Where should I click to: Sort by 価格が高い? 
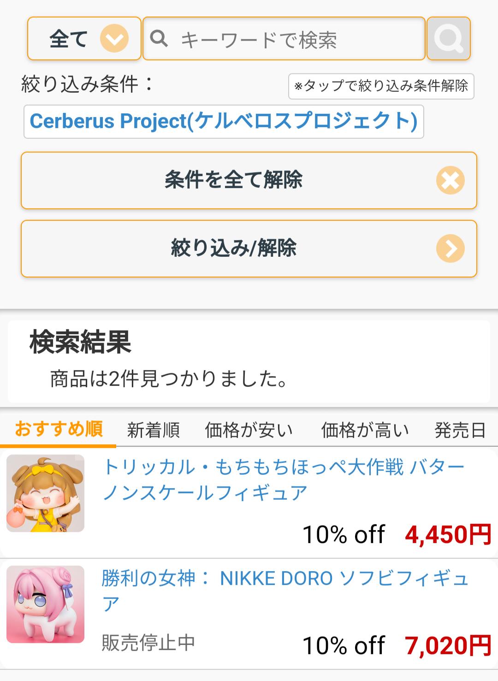tap(365, 430)
